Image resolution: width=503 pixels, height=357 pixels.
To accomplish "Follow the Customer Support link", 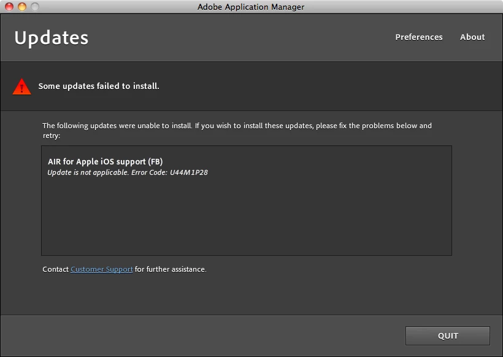I will pyautogui.click(x=102, y=269).
